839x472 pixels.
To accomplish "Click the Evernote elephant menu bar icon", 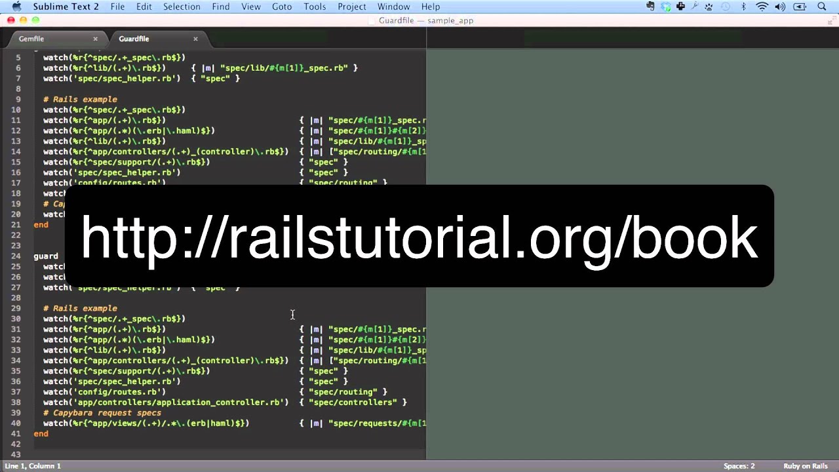I will point(650,7).
